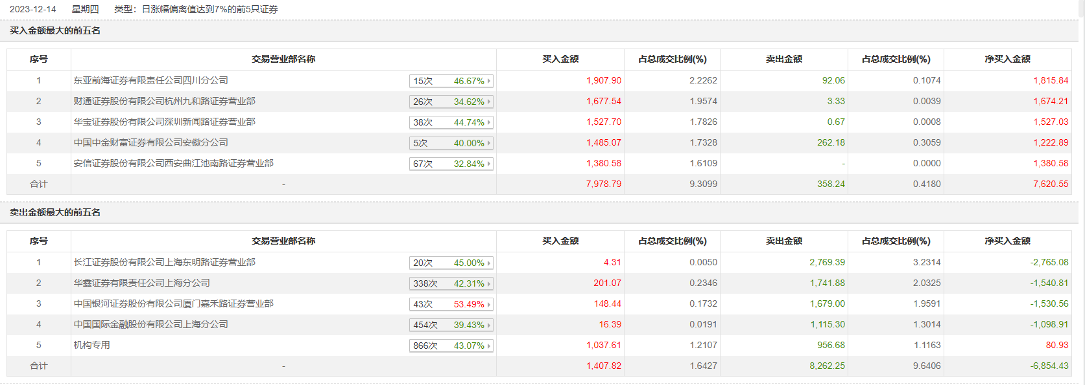This screenshot has height=385, width=1085.
Task: Open 安信证券股份有限公司西安曲江池南路证券营业部 link
Action: click(173, 163)
